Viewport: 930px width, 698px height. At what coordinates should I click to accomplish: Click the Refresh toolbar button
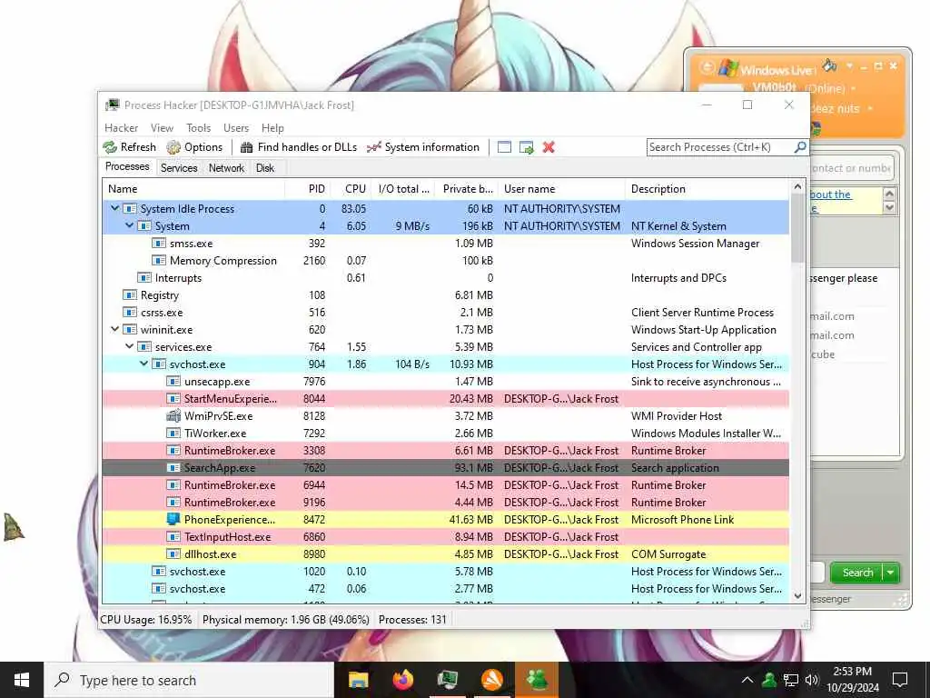129,147
